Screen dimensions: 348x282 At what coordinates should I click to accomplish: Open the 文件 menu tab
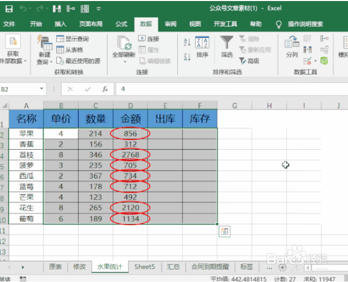click(9, 24)
